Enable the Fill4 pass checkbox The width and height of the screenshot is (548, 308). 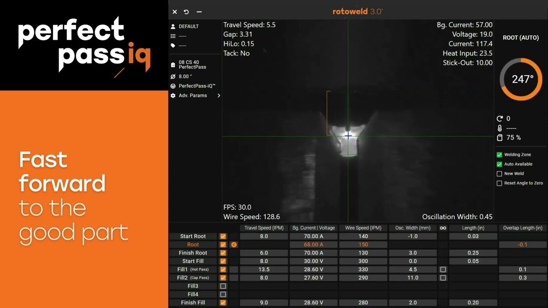[x=223, y=294]
